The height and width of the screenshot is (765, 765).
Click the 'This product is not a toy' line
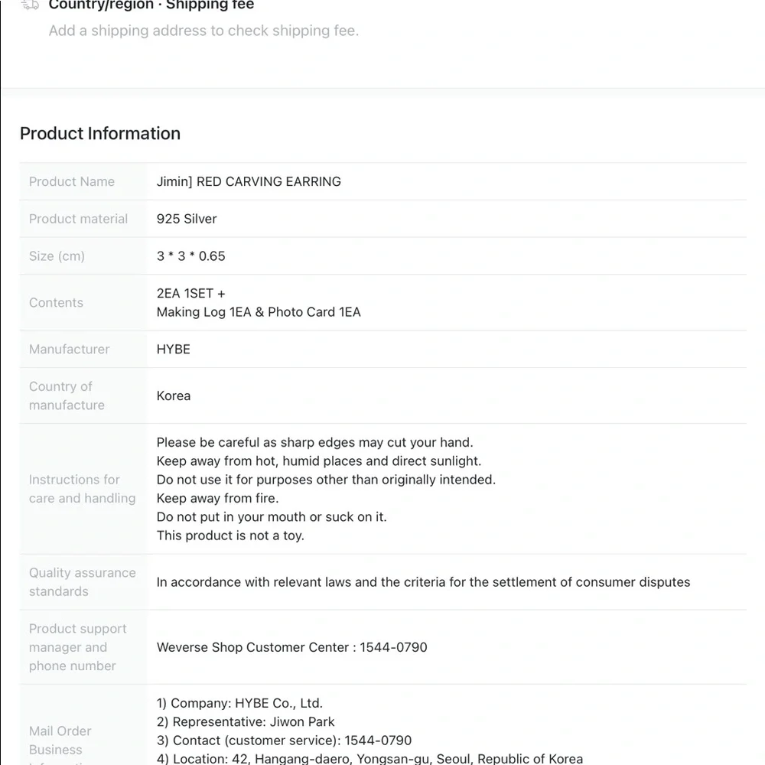pyautogui.click(x=230, y=535)
